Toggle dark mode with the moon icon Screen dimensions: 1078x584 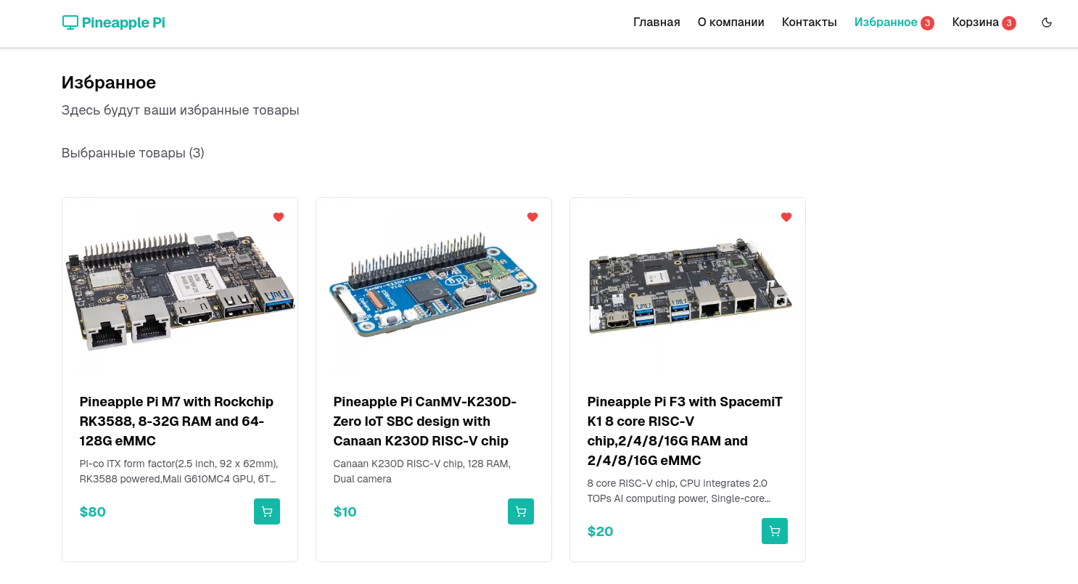pos(1047,22)
